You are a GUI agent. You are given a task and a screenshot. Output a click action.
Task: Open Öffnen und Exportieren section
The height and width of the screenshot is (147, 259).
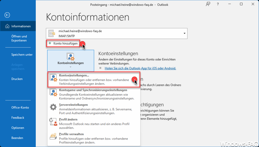pos(18,39)
